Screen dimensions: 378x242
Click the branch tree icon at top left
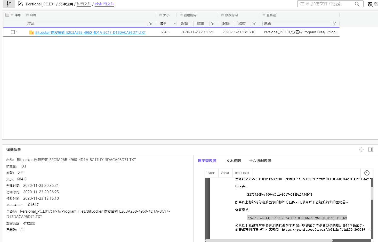coord(9,4)
